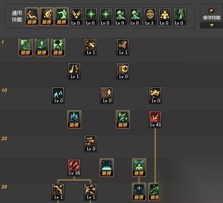Expand the 偷学技能 panel arrow
Image resolution: width=223 pixels, height=203 pixels.
point(212,25)
